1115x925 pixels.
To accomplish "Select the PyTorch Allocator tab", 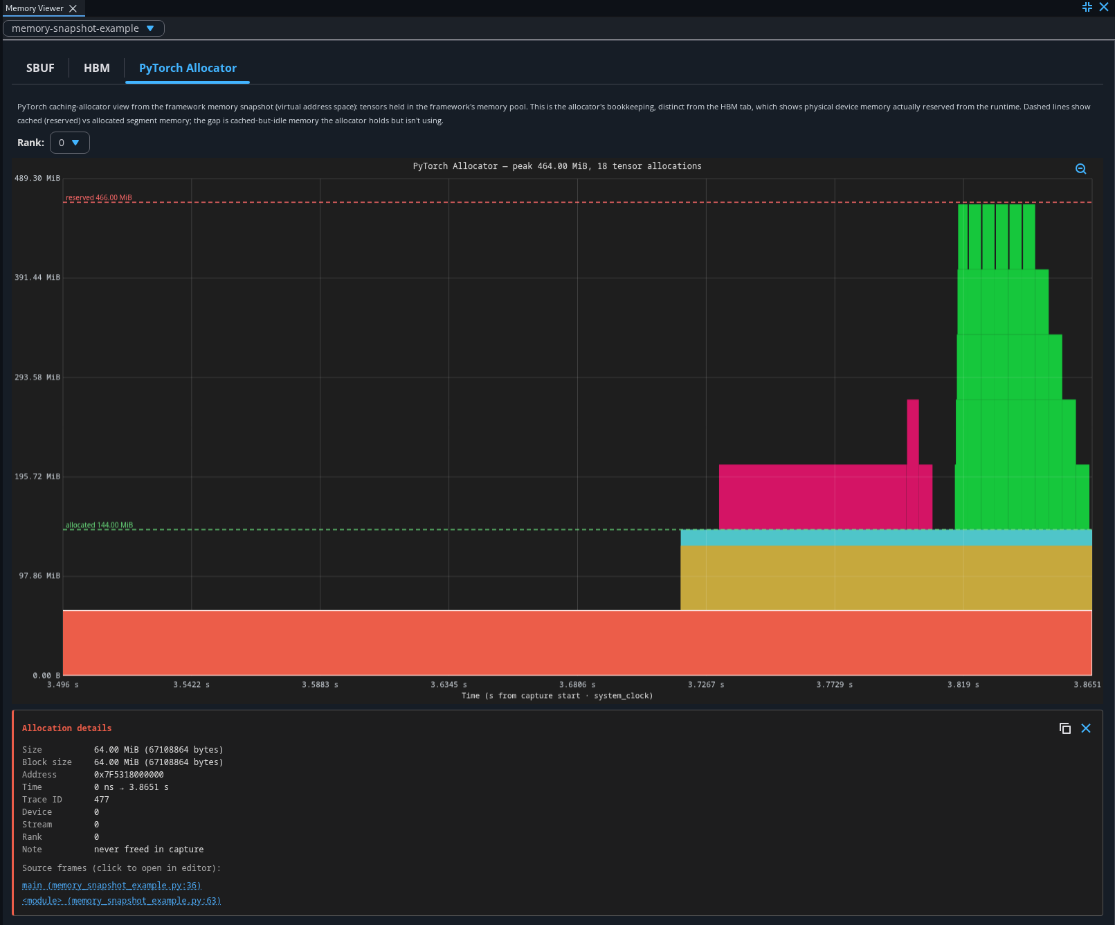I will click(188, 68).
